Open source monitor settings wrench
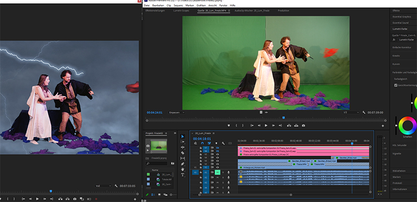Screen dimensions: 417x202 (364, 112)
